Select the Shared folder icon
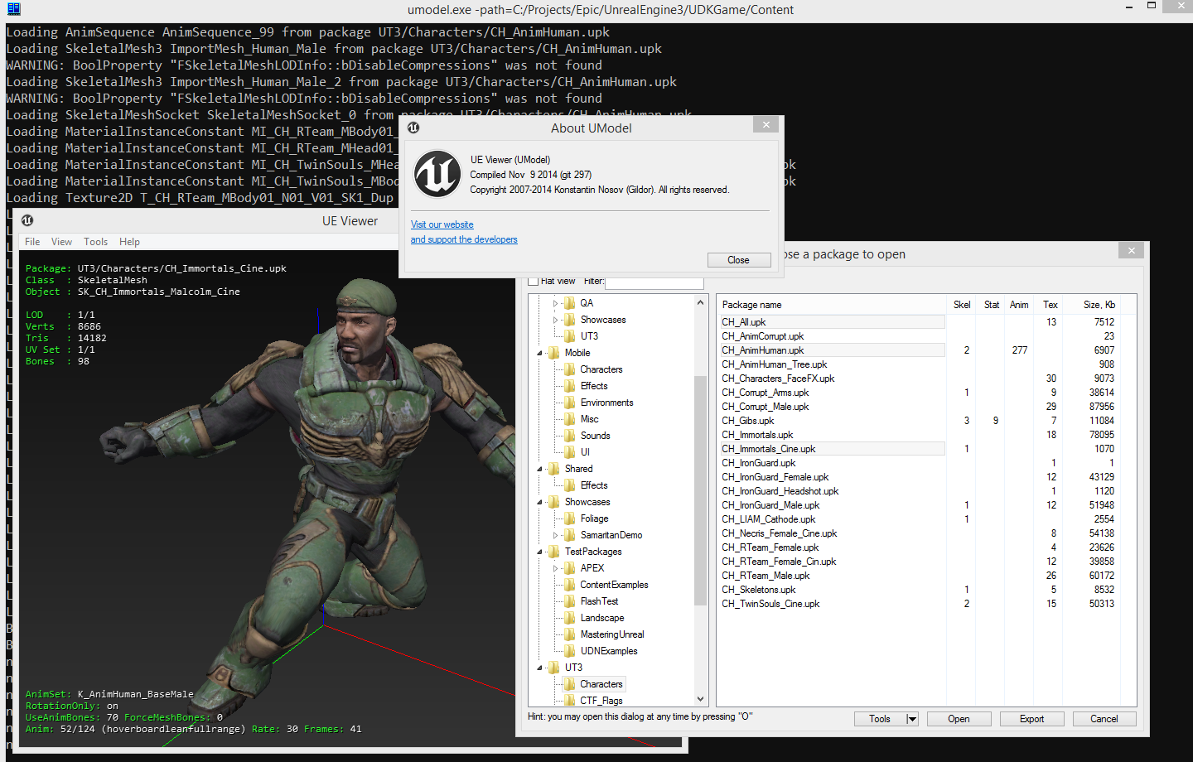The height and width of the screenshot is (762, 1193). 554,469
